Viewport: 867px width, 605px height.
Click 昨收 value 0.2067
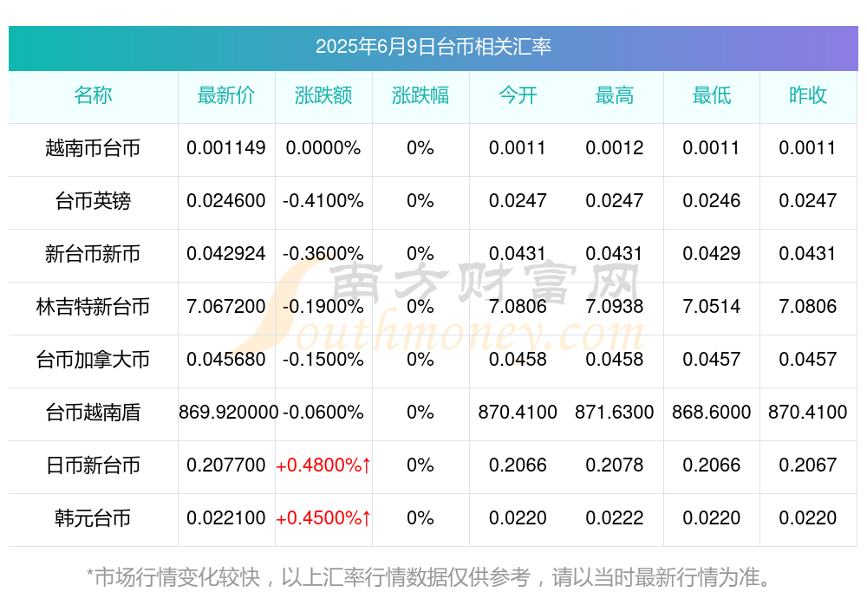pyautogui.click(x=808, y=465)
